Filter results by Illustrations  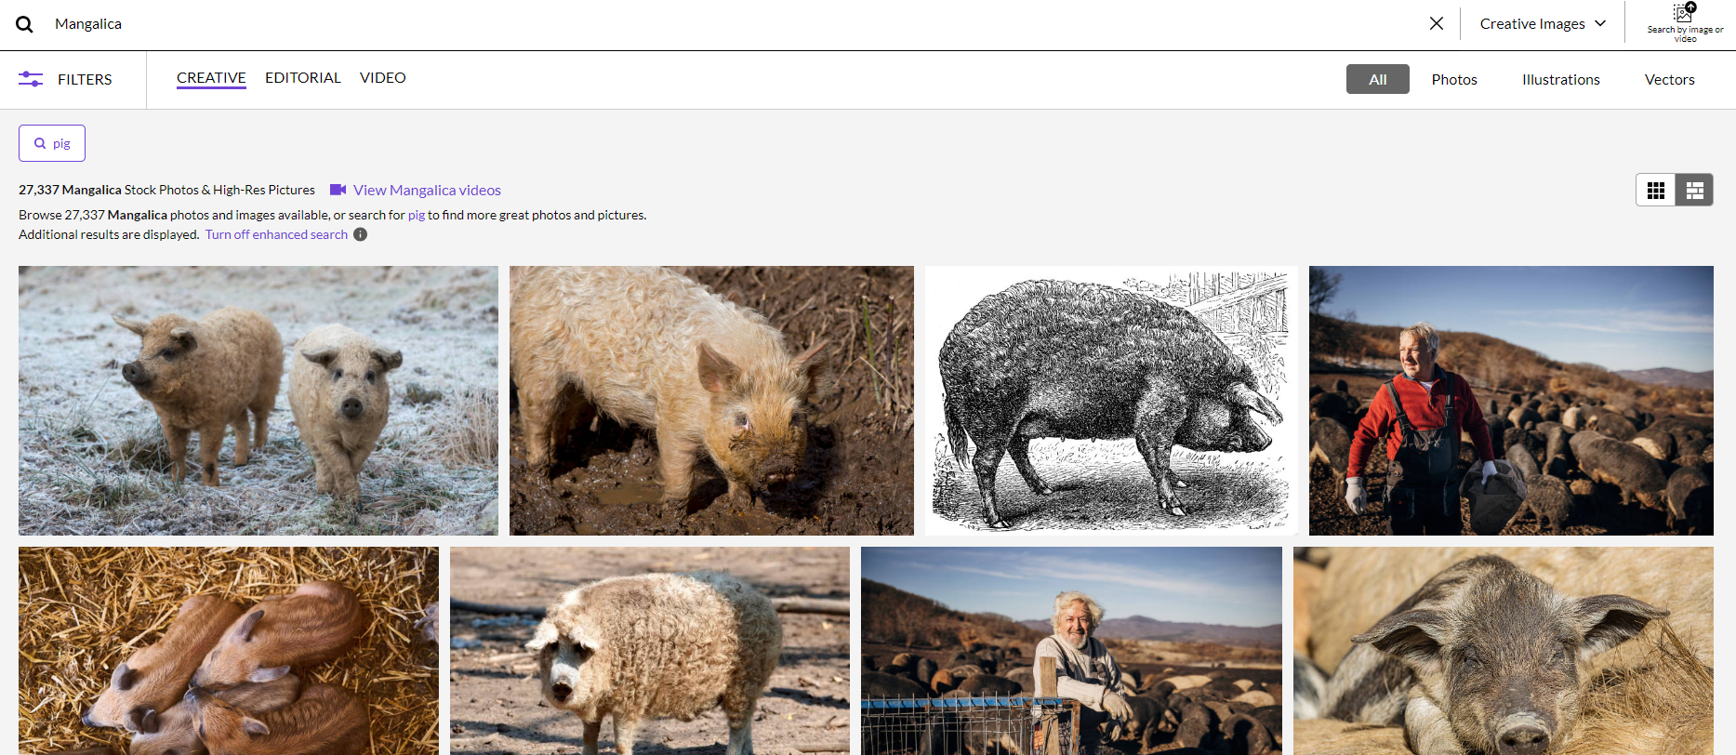(x=1560, y=80)
